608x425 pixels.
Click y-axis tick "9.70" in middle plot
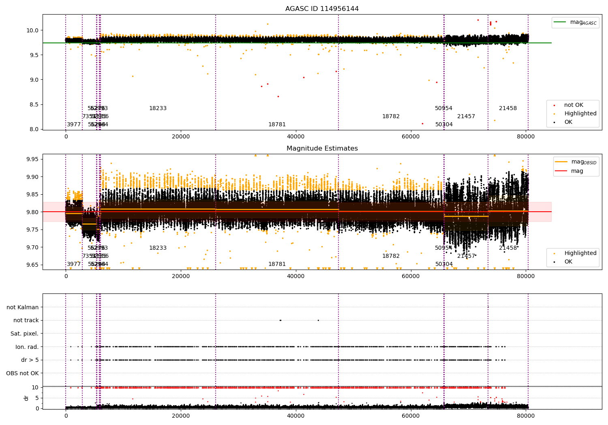(x=32, y=247)
